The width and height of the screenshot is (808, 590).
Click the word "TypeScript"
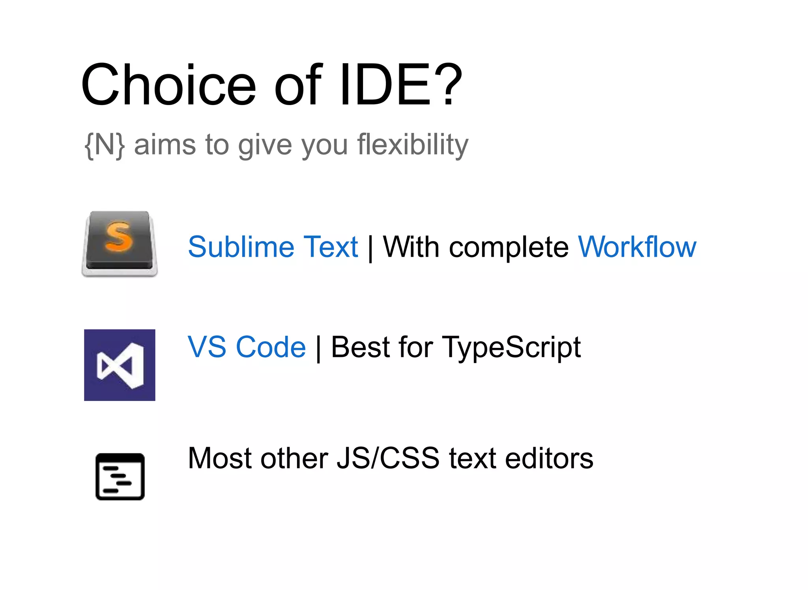(x=511, y=347)
